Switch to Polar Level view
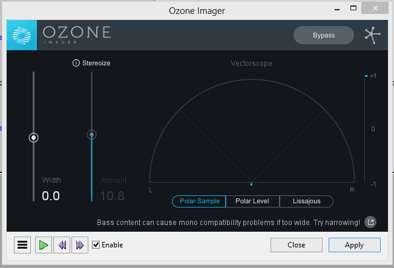 click(252, 201)
